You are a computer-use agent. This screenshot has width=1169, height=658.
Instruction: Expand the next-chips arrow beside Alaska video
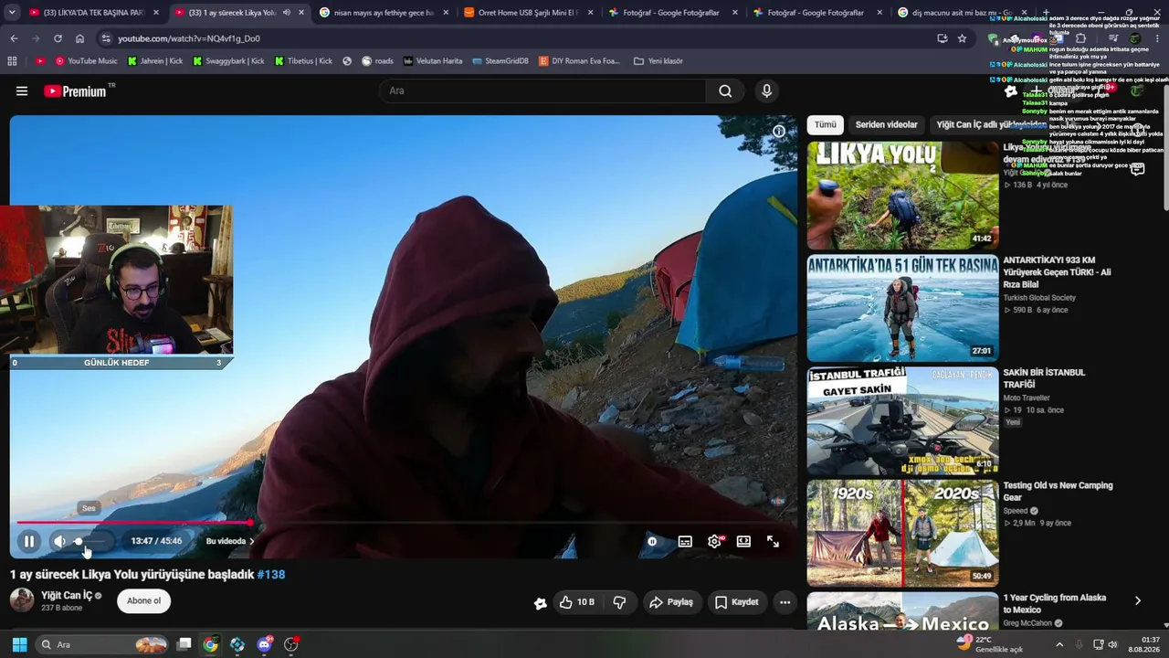click(1138, 600)
